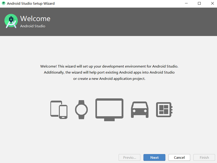Click the line starting 'Welcome! This wizard will'

[109, 66]
